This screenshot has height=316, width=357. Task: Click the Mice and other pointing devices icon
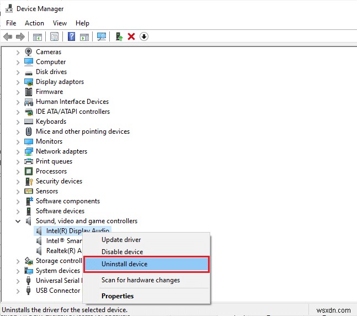pos(29,131)
